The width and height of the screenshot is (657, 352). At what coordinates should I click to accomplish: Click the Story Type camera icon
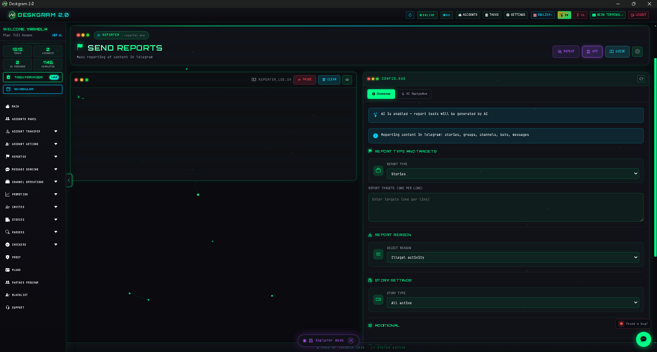point(378,299)
